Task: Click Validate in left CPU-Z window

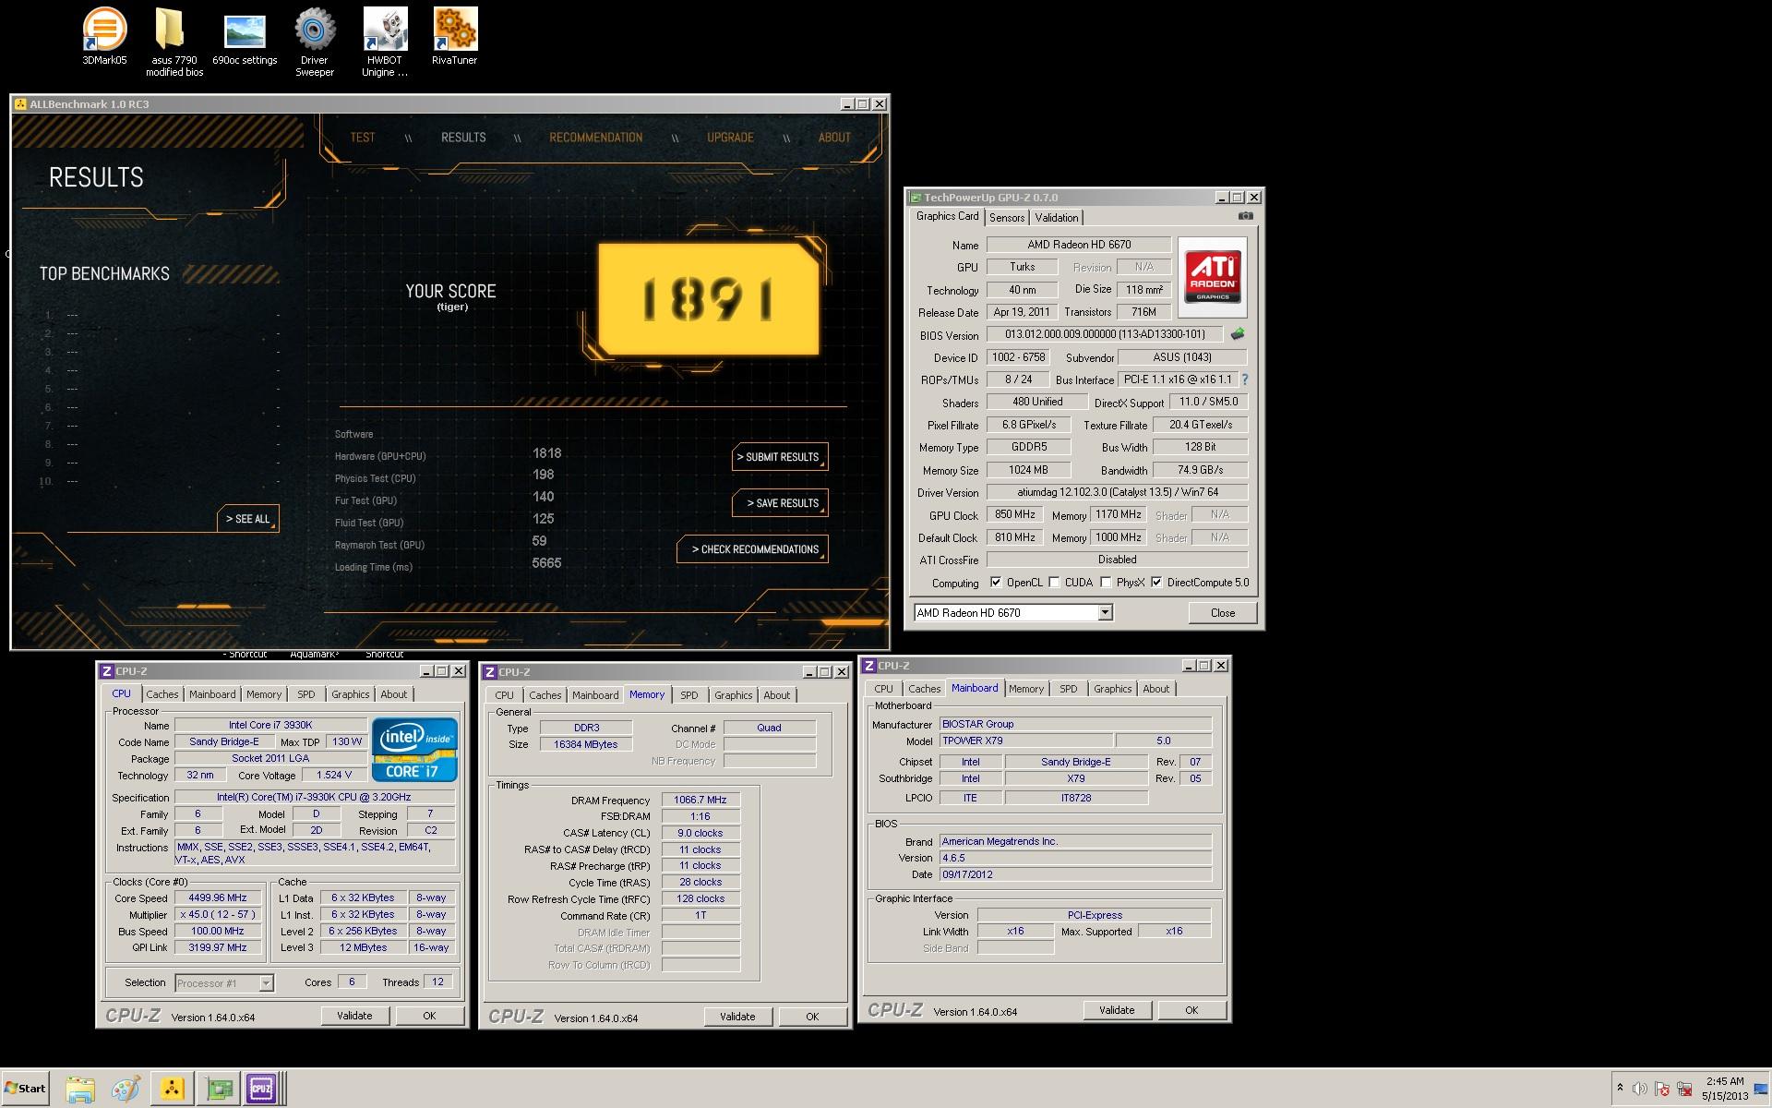Action: (354, 1016)
